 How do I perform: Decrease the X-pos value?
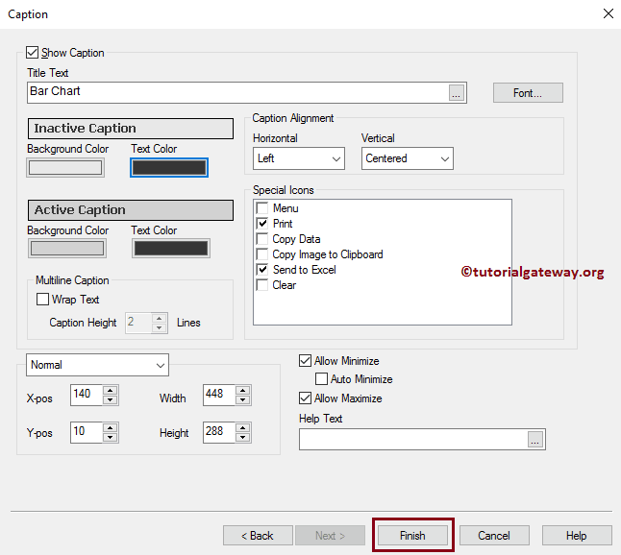(x=111, y=400)
